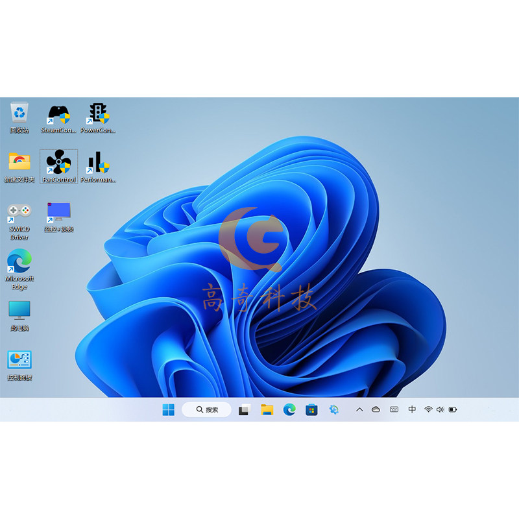Click the volume speaker tray icon
This screenshot has height=519, width=519.
[x=441, y=410]
